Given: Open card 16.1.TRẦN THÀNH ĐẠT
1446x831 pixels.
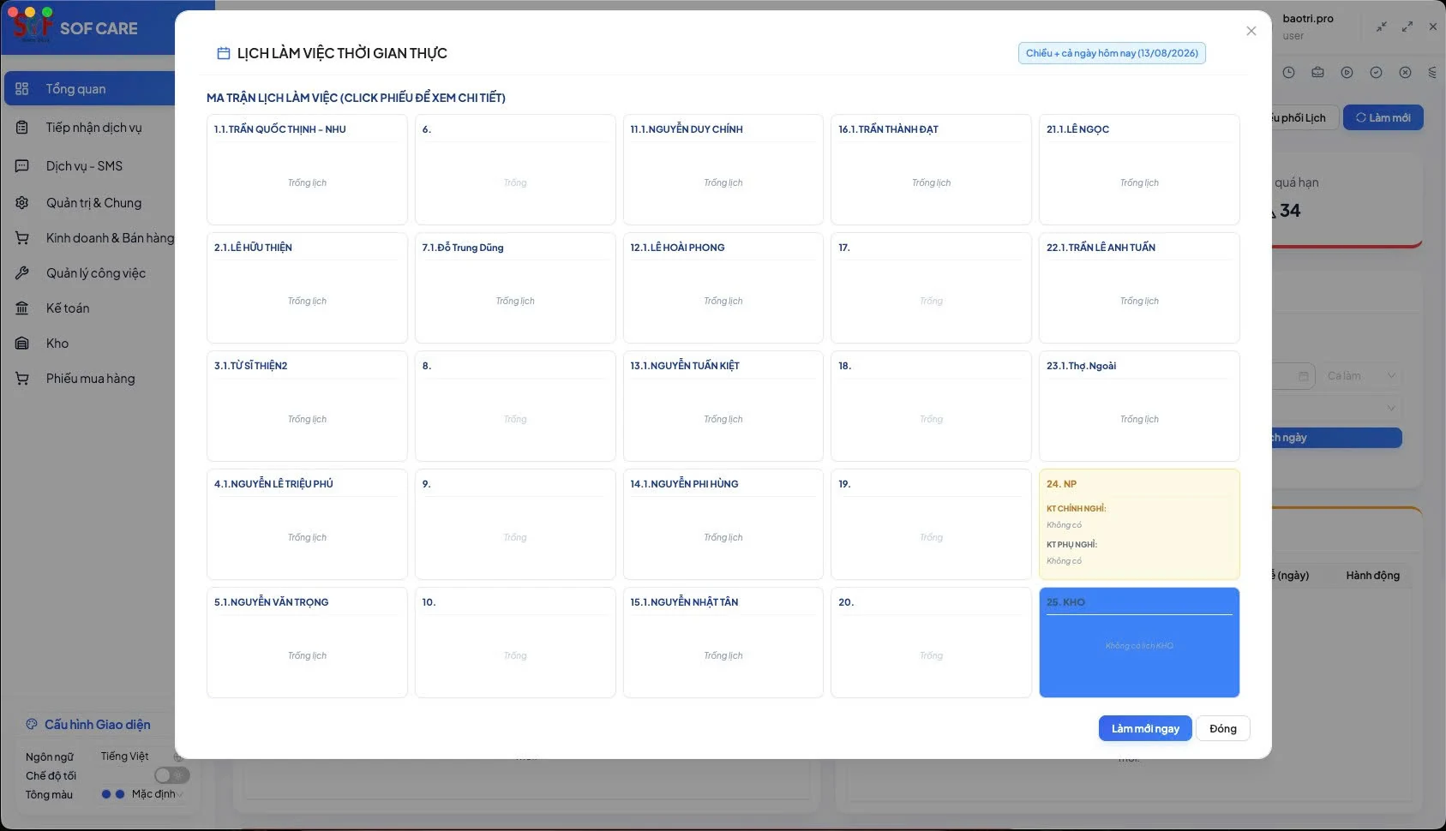Looking at the screenshot, I should click(931, 170).
